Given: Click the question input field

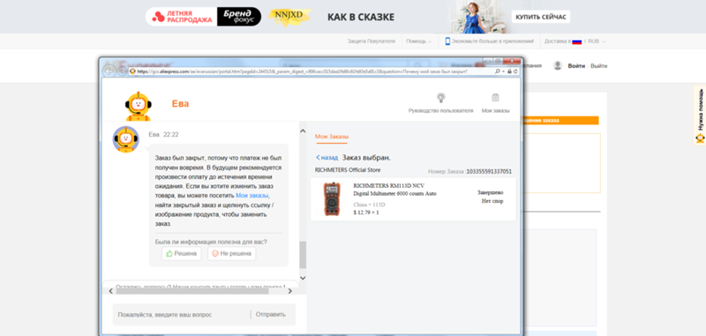Looking at the screenshot, I should pyautogui.click(x=181, y=315).
